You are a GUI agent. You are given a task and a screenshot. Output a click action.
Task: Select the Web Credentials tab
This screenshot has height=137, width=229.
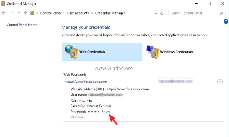(x=102, y=52)
